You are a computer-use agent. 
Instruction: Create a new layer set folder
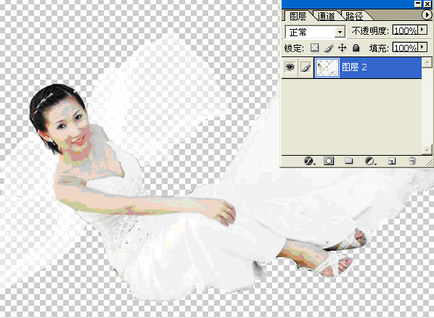click(349, 161)
